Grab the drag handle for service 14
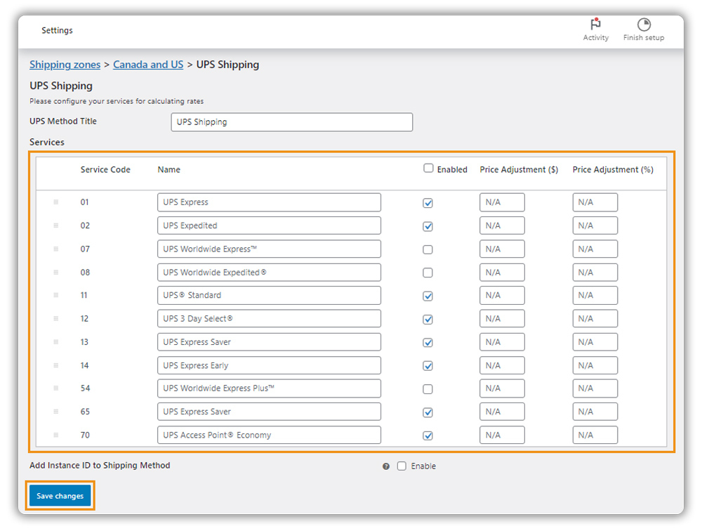The image size is (702, 531). click(x=56, y=365)
